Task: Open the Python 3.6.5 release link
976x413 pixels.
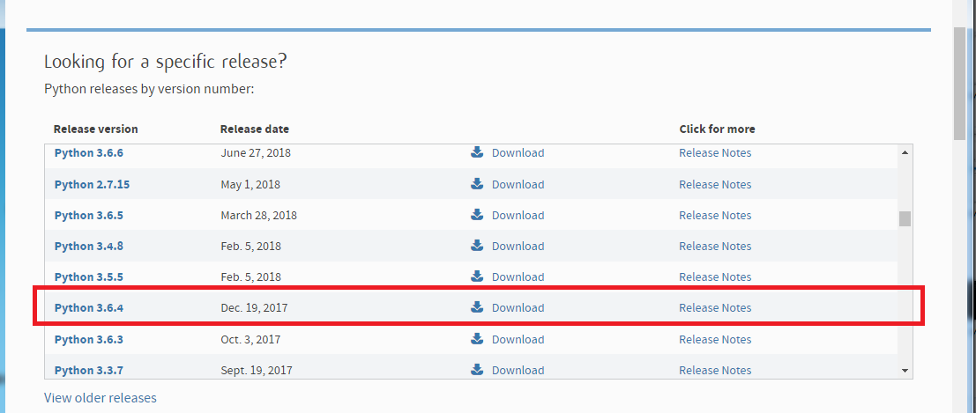Action: (89, 215)
